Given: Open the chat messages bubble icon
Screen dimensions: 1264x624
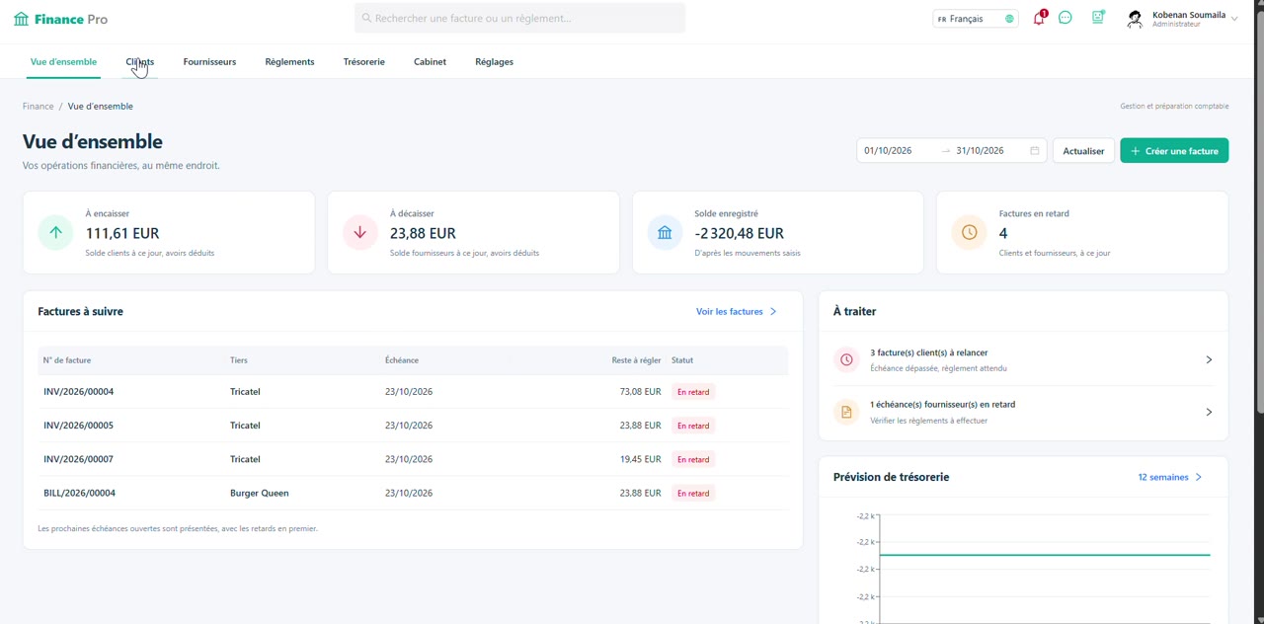Looking at the screenshot, I should (1066, 18).
